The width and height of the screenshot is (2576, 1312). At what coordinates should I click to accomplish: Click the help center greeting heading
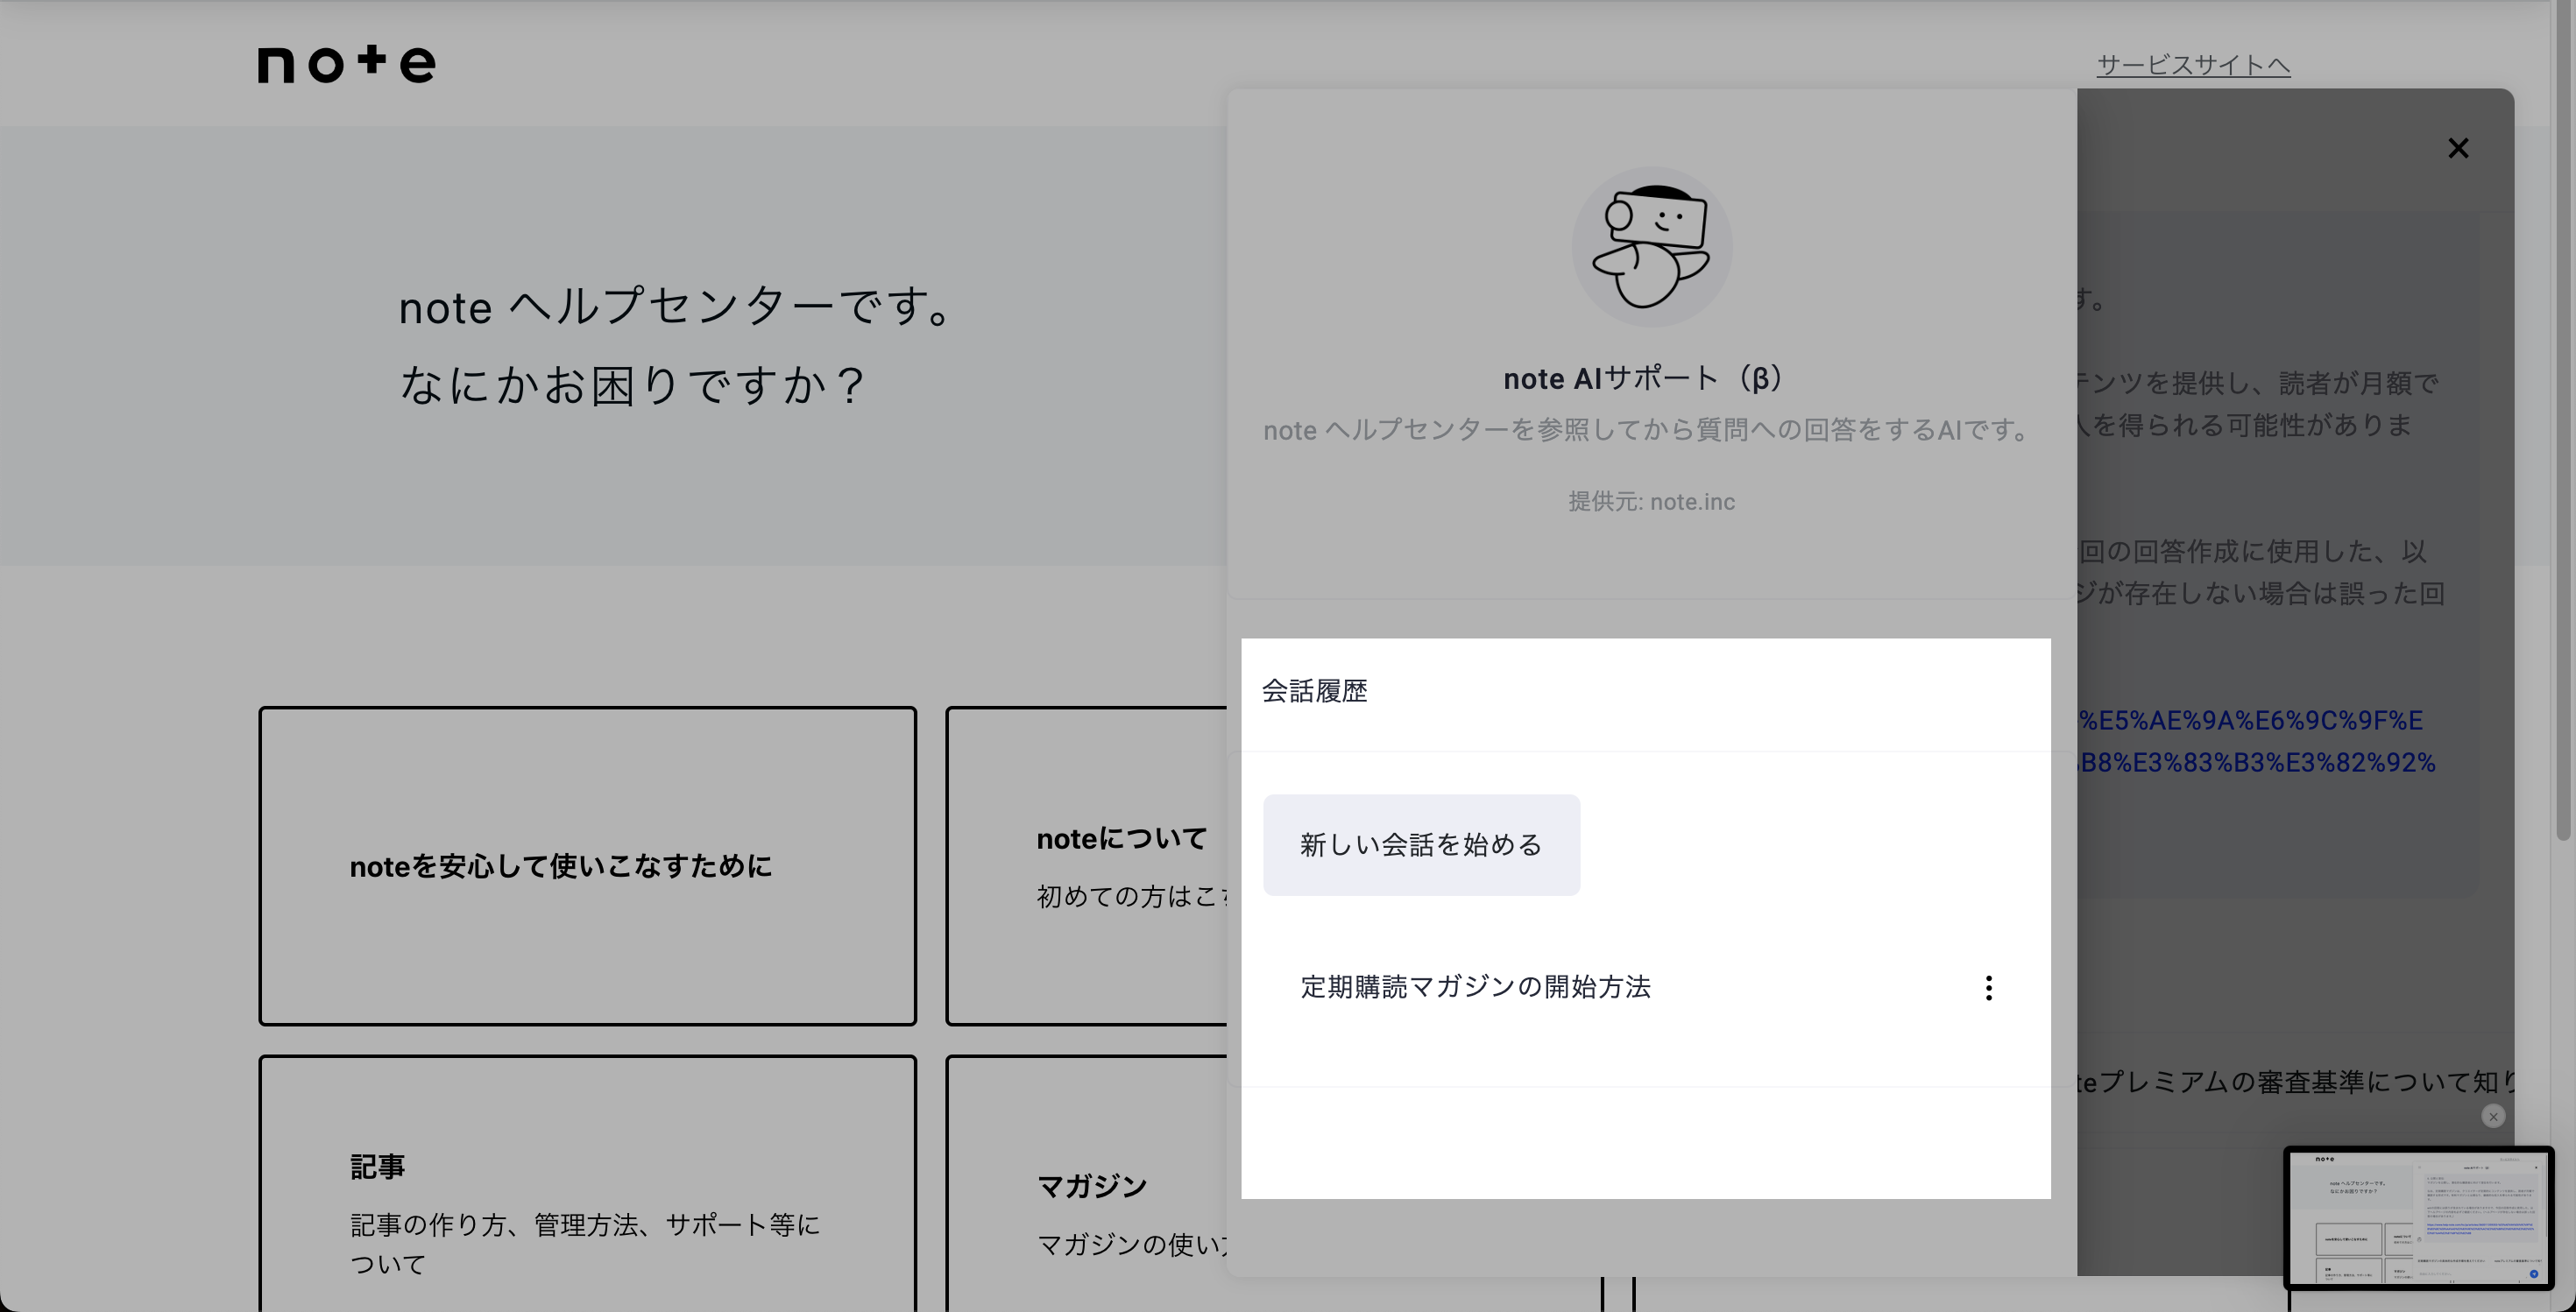(680, 345)
